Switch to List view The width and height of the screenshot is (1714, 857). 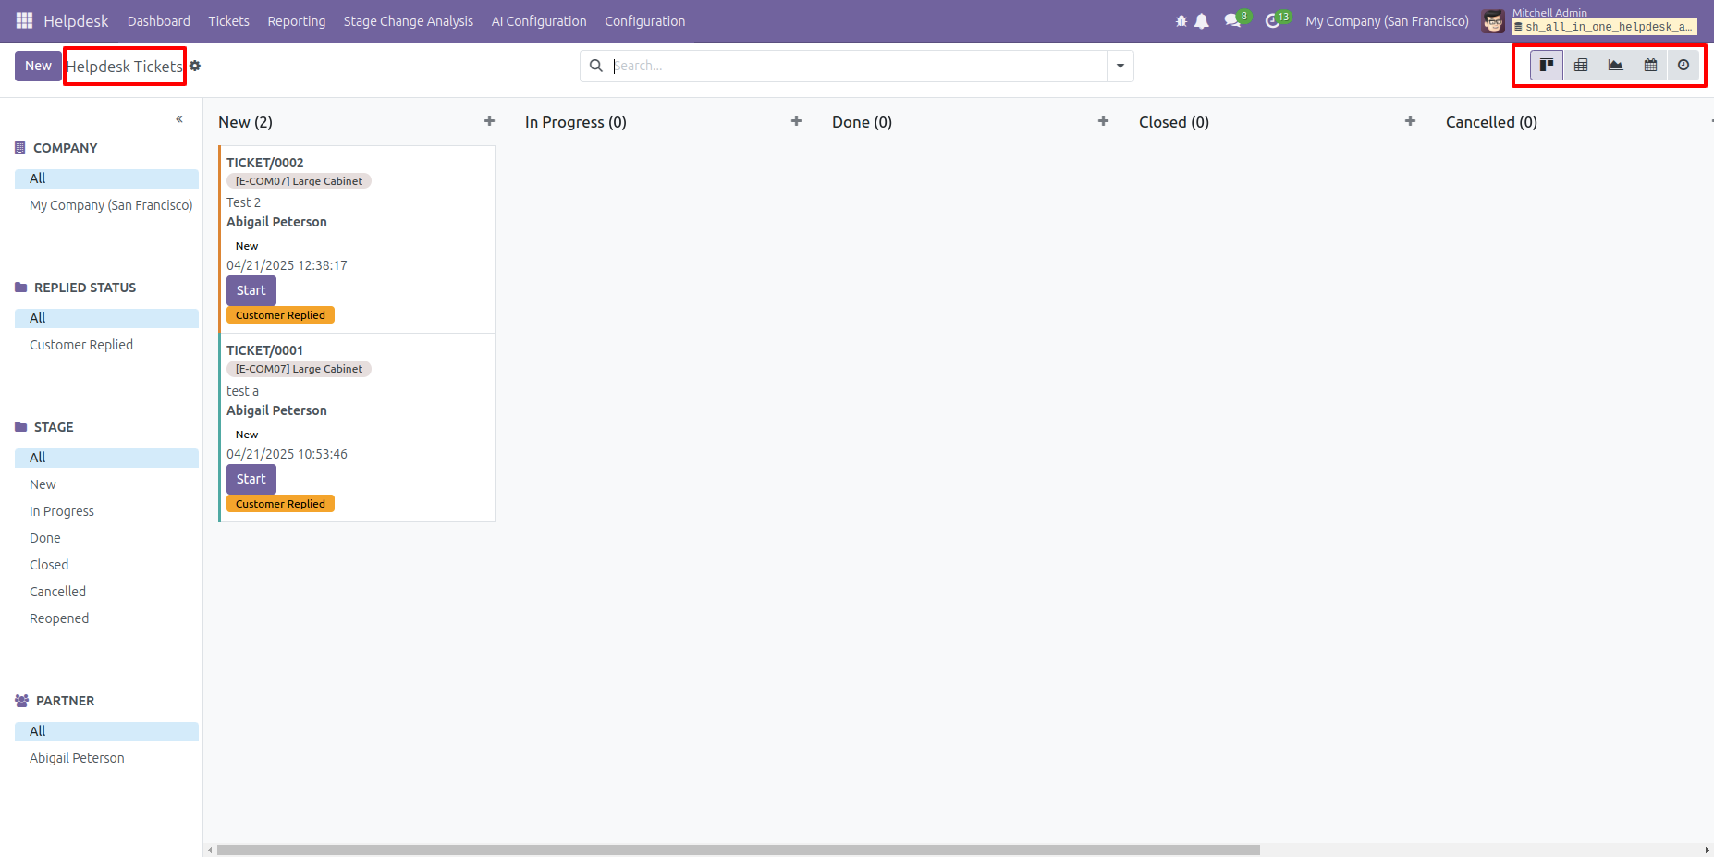1581,65
